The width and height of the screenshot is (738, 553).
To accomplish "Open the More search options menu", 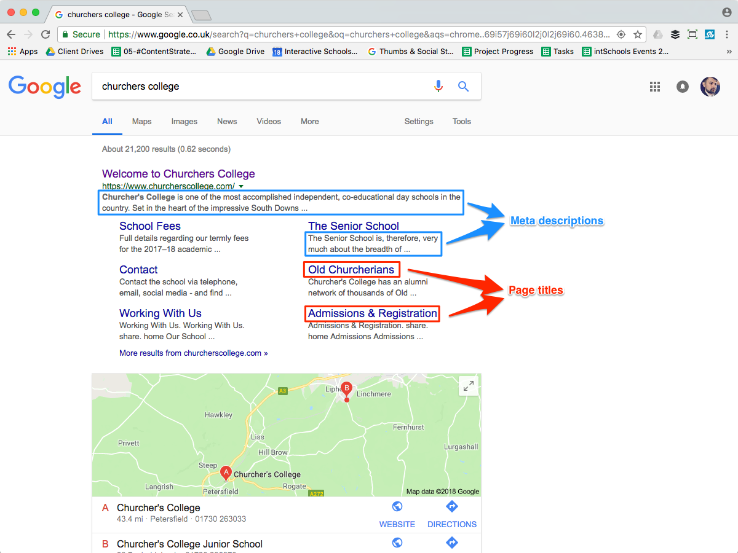I will click(310, 122).
